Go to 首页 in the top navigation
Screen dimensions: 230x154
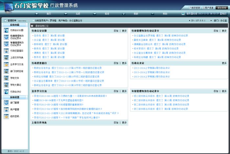[49, 13]
